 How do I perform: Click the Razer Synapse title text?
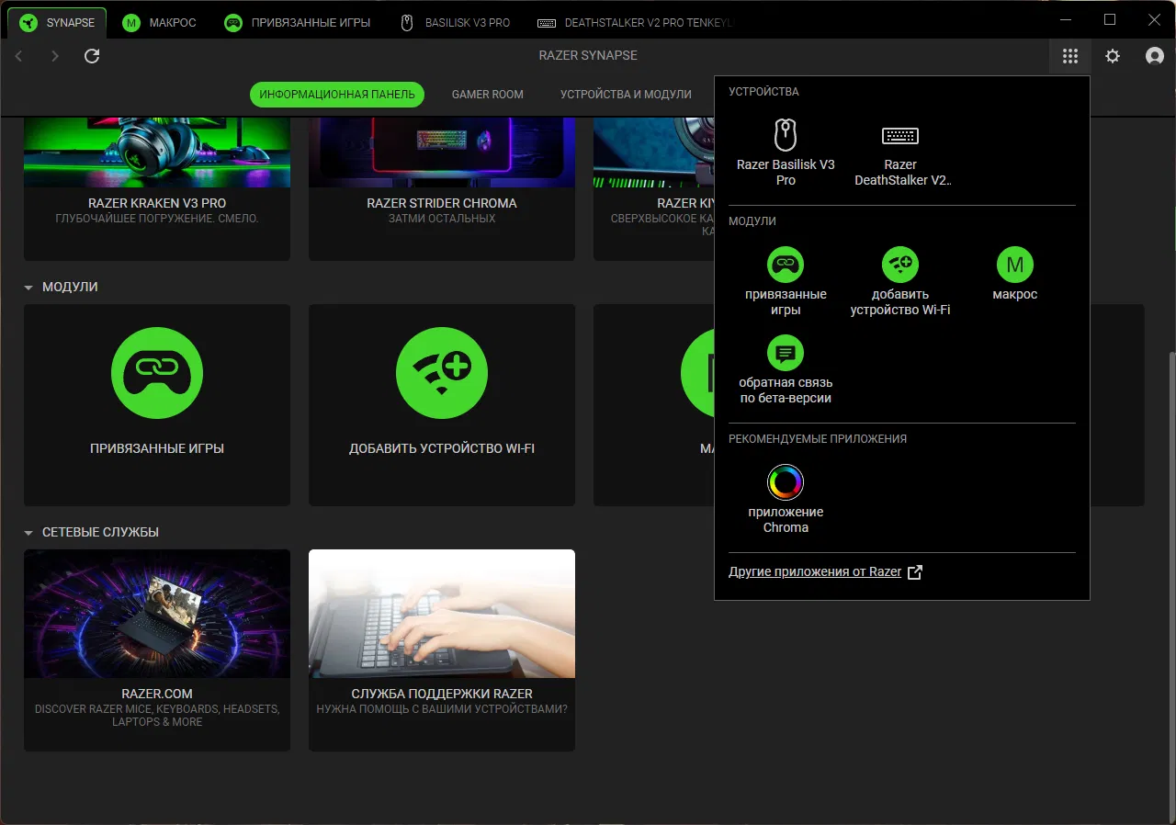[x=588, y=56]
